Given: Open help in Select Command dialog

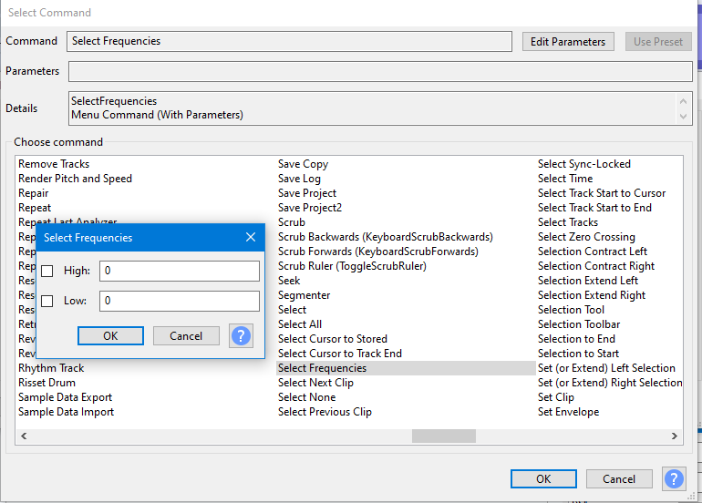Looking at the screenshot, I should (x=674, y=478).
